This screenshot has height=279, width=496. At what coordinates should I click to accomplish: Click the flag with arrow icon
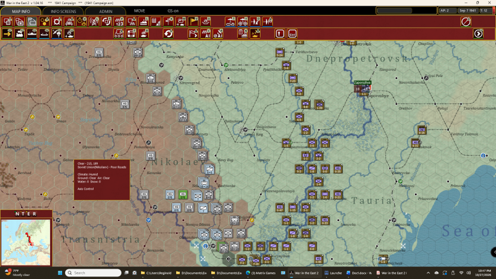(x=193, y=33)
